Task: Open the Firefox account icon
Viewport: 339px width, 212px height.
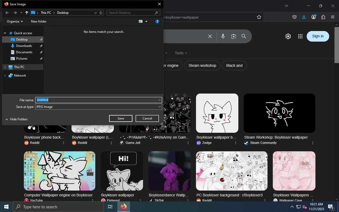Action: click(314, 17)
